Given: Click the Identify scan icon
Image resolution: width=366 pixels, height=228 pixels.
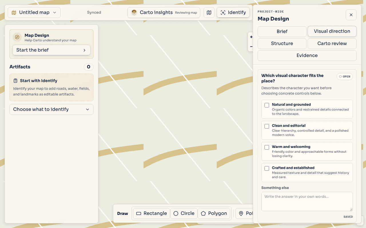Looking at the screenshot, I should coord(223,13).
